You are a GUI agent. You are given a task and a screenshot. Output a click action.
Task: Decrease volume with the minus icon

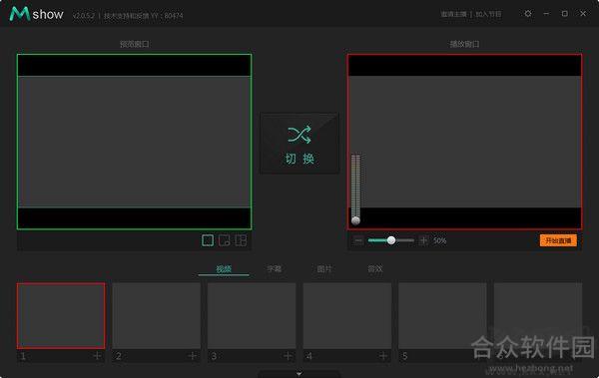(x=358, y=240)
